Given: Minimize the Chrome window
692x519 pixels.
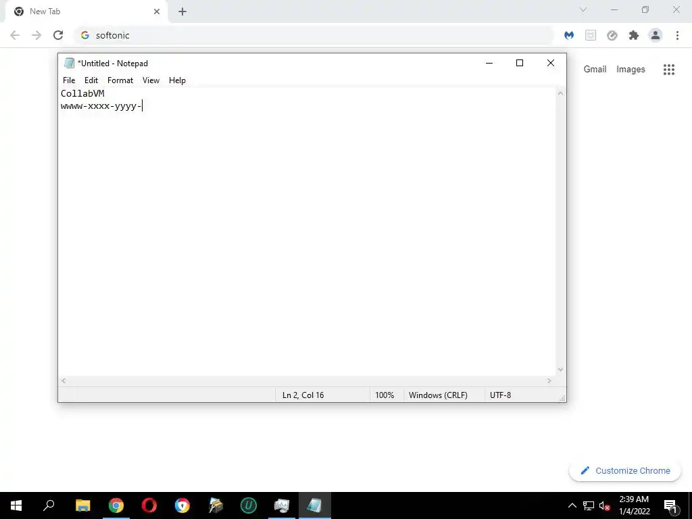Looking at the screenshot, I should pyautogui.click(x=614, y=9).
